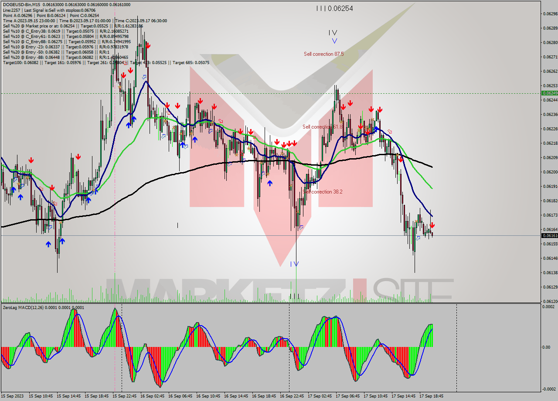
Task: Click the 'Sell correction 61.8' label
Action: pos(323,127)
